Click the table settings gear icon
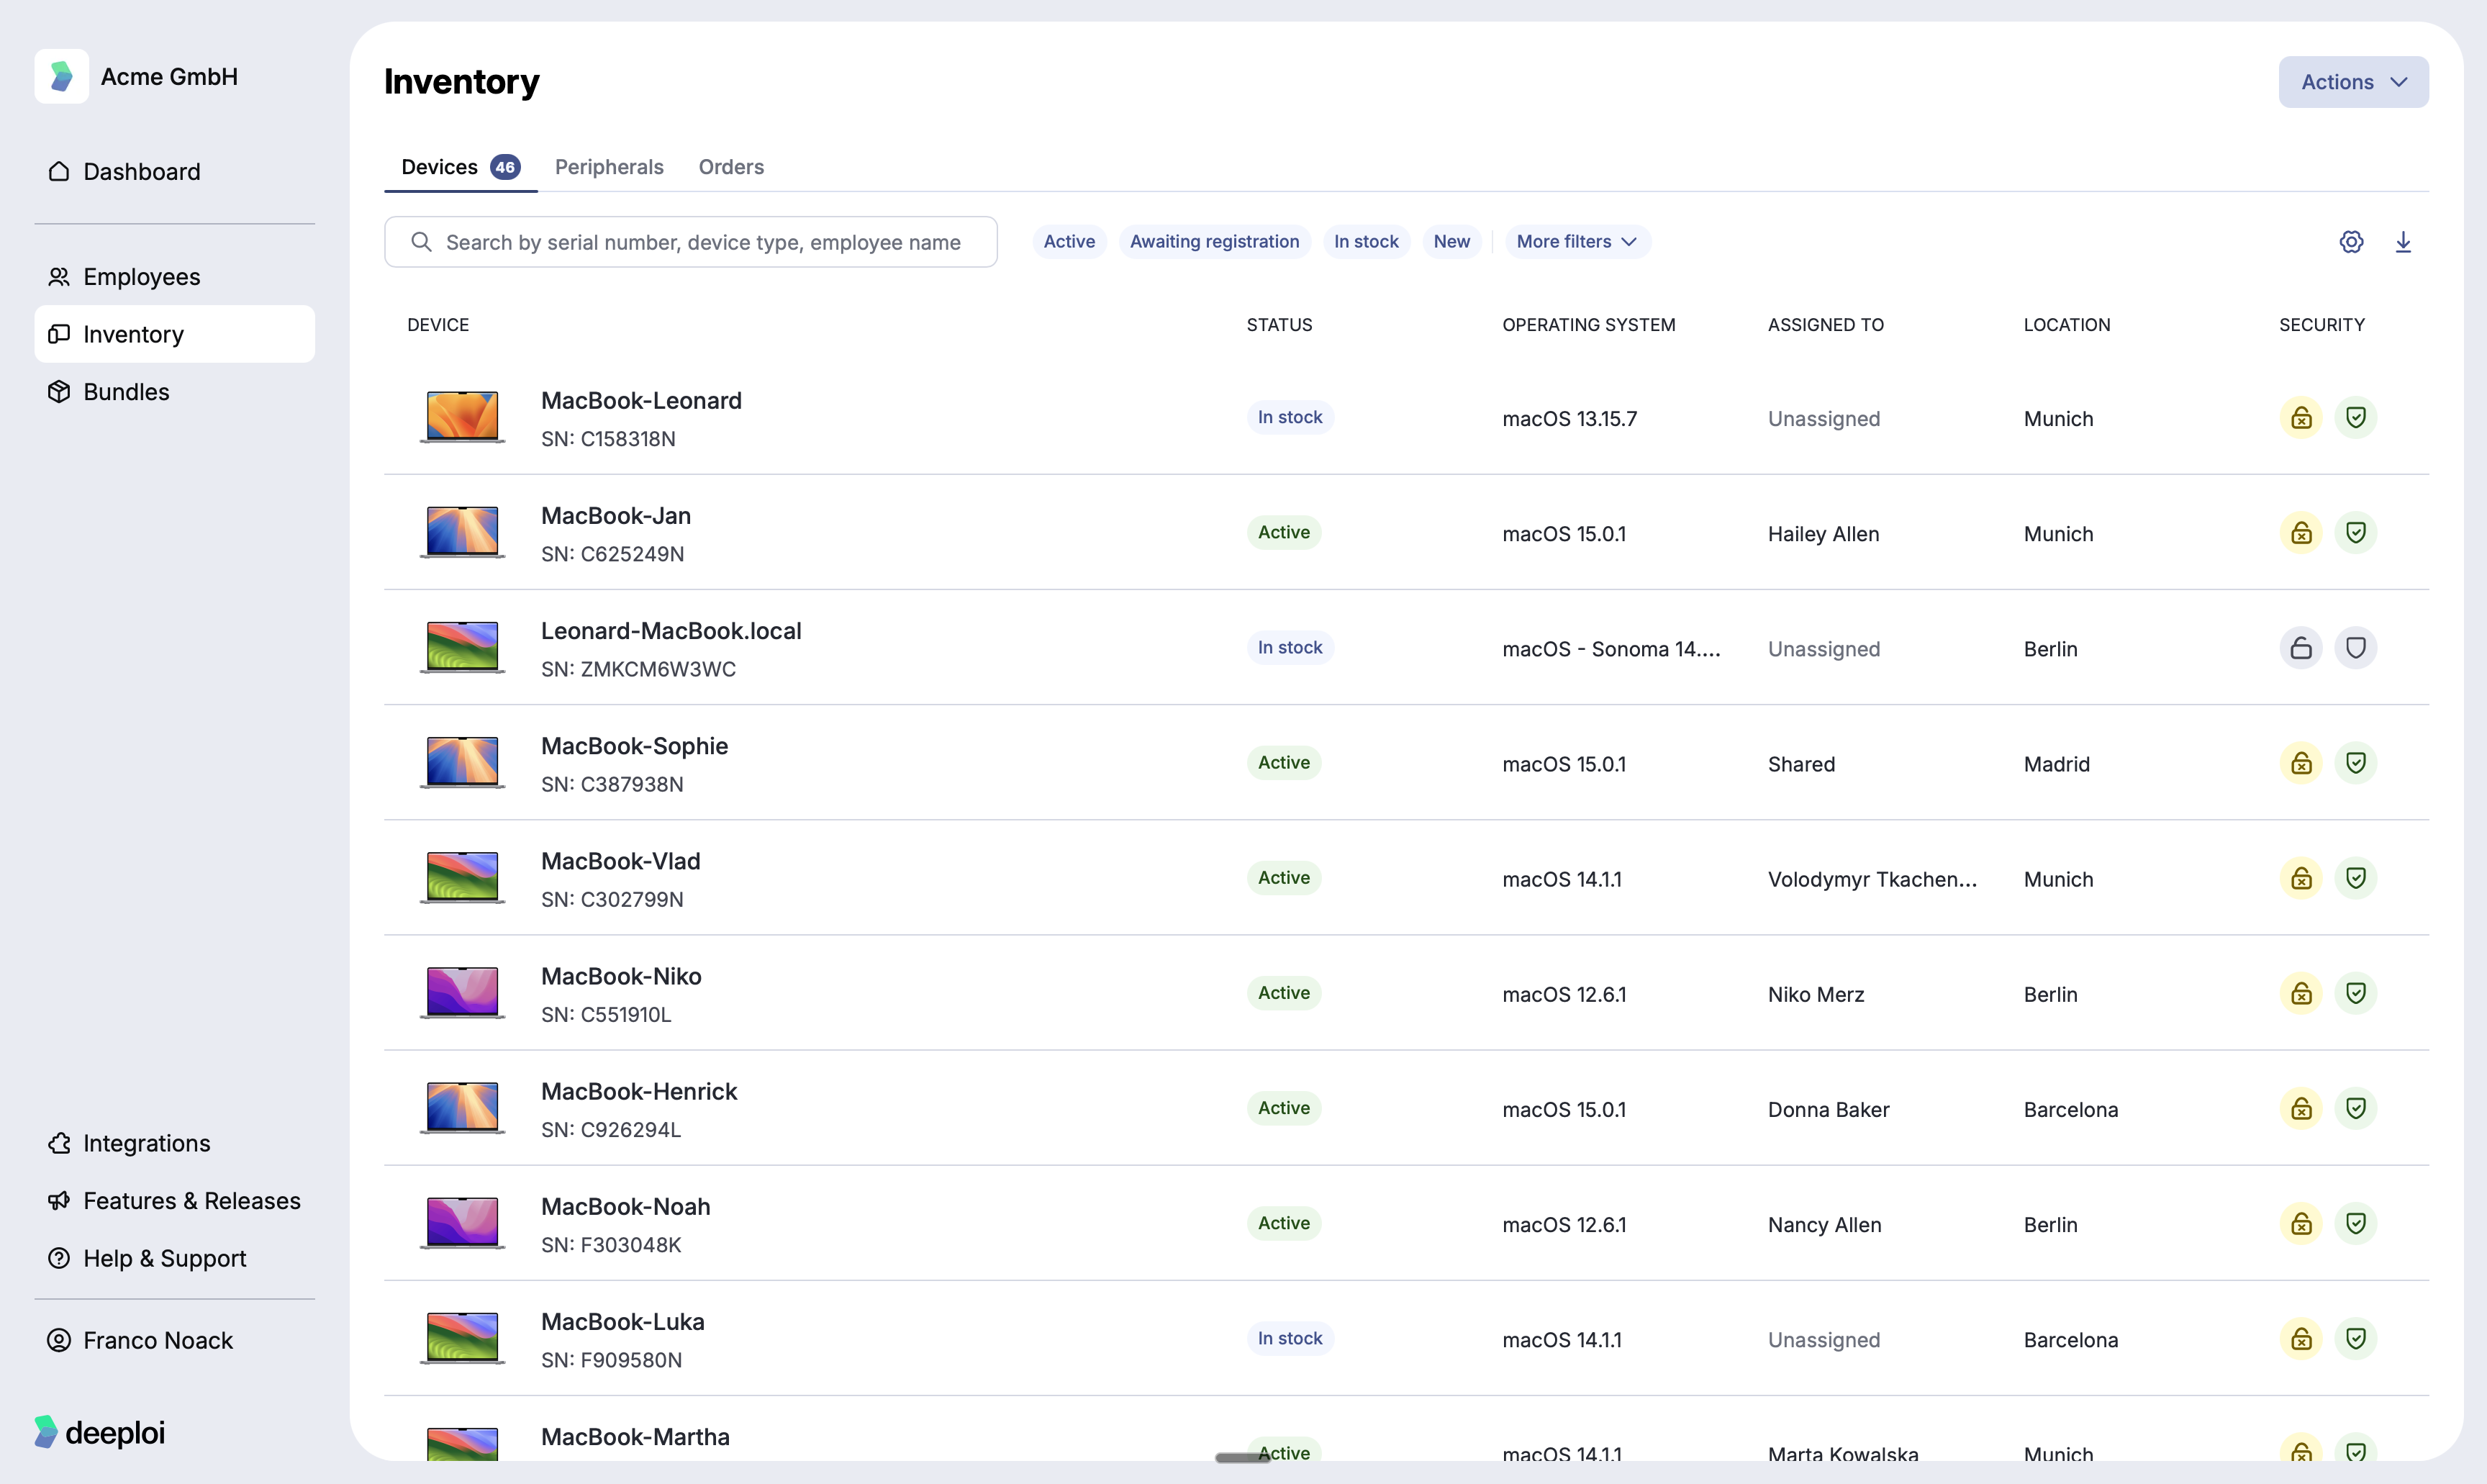Viewport: 2487px width, 1484px height. point(2351,242)
